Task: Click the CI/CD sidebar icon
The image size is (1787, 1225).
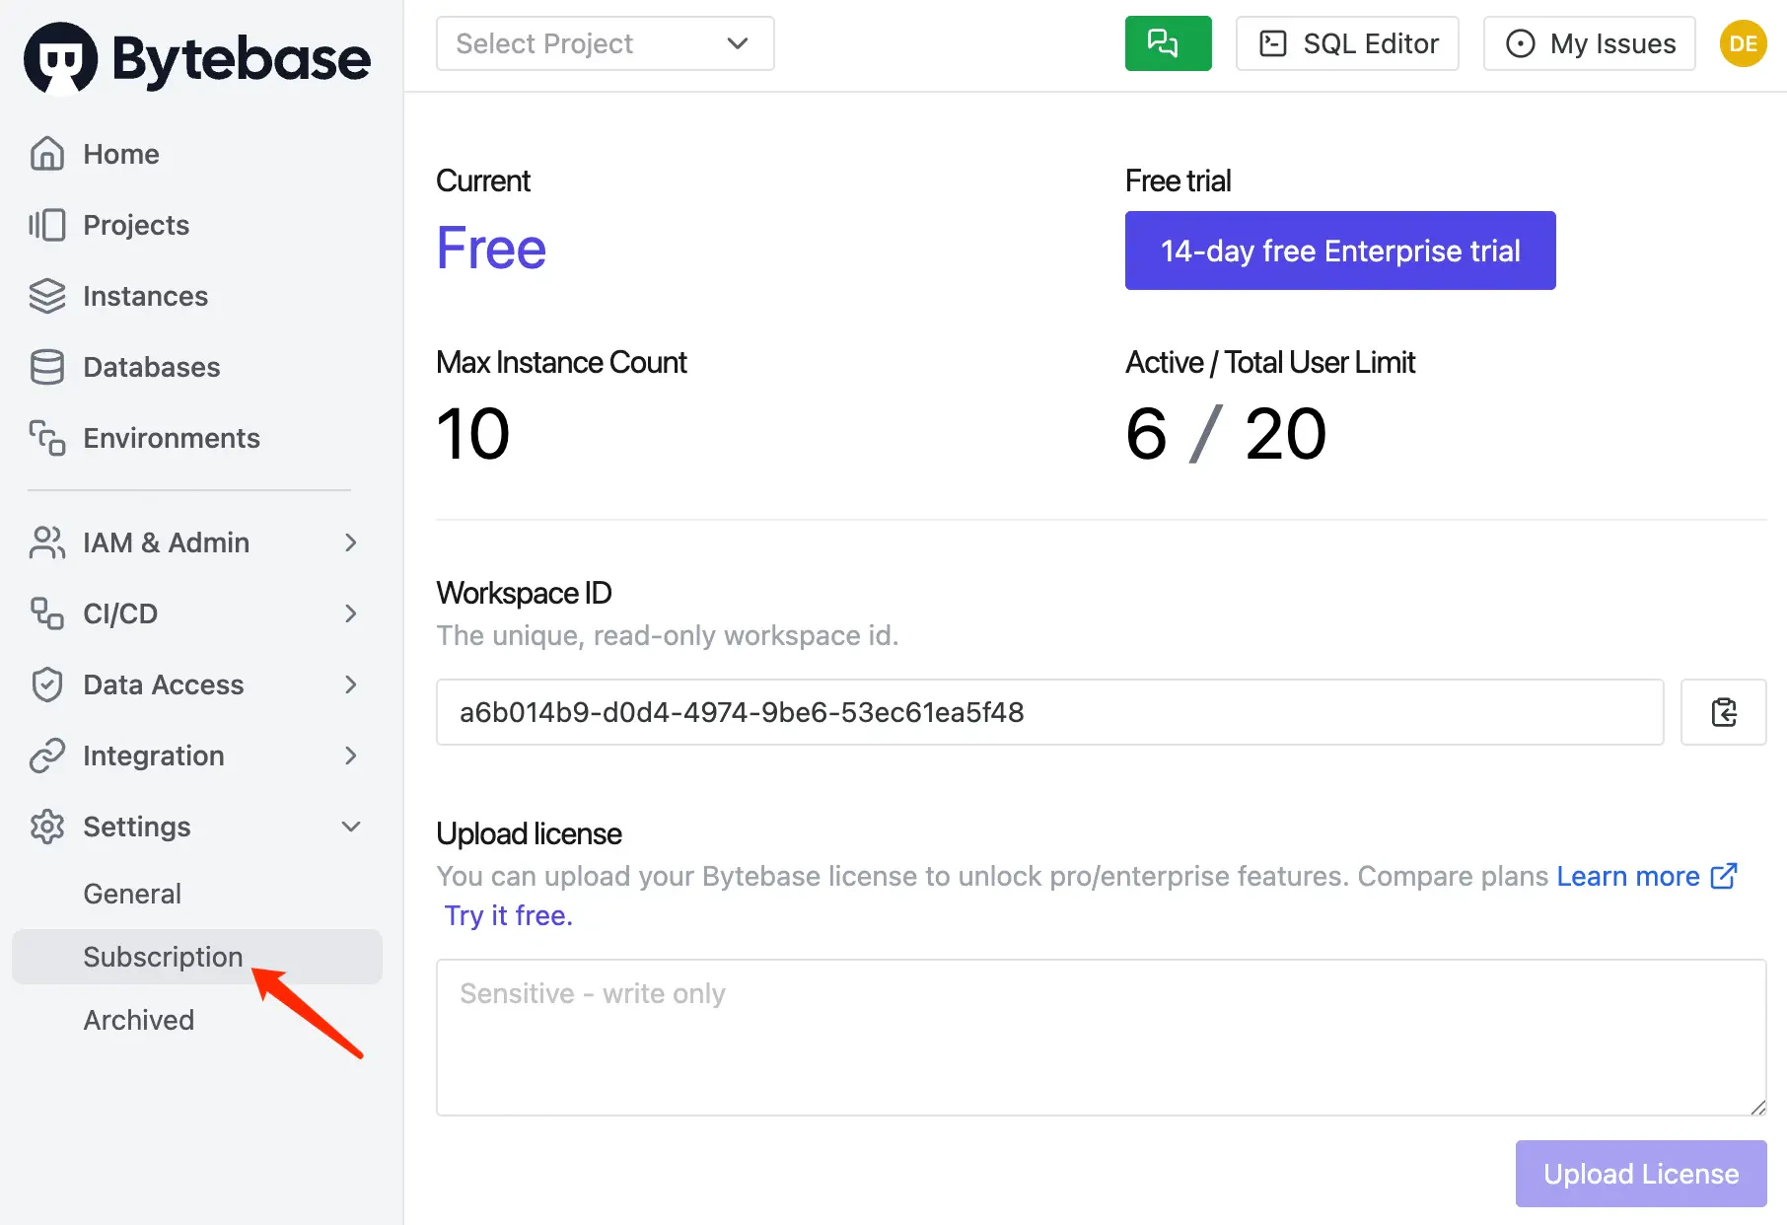Action: coord(47,613)
